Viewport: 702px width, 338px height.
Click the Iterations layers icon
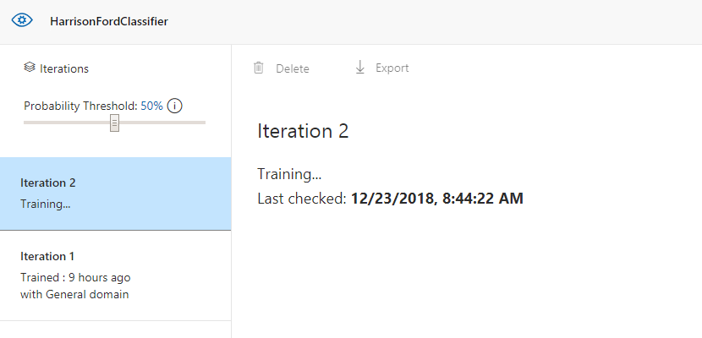(x=30, y=68)
